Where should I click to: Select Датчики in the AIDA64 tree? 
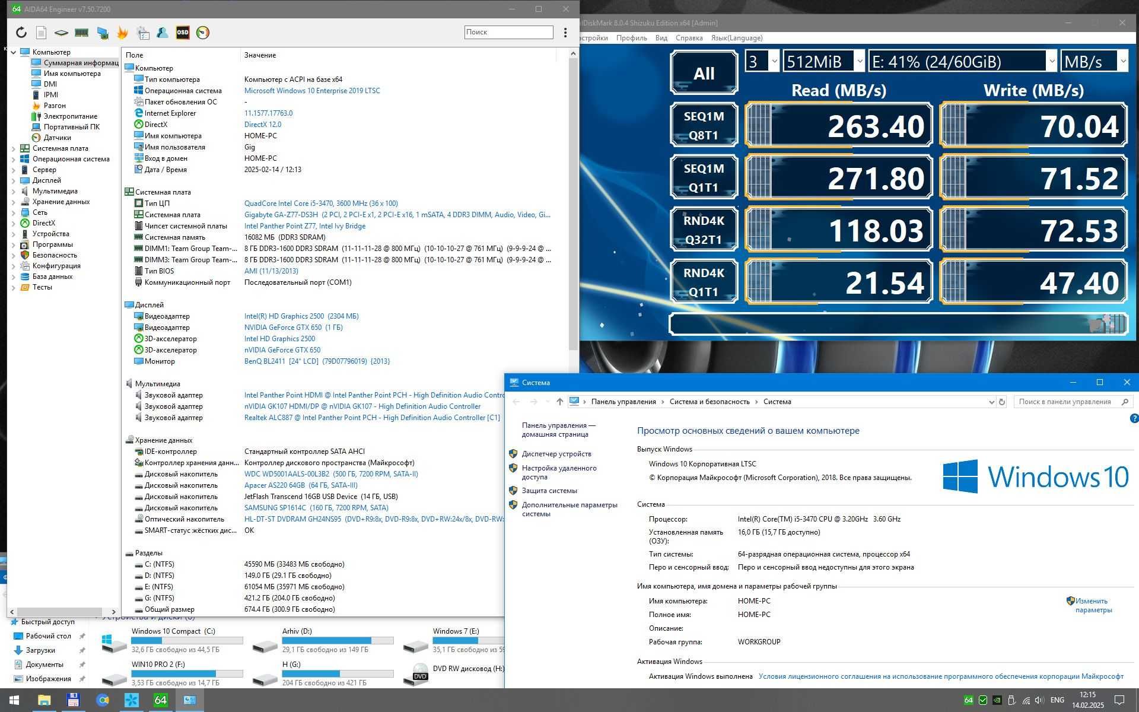(57, 138)
